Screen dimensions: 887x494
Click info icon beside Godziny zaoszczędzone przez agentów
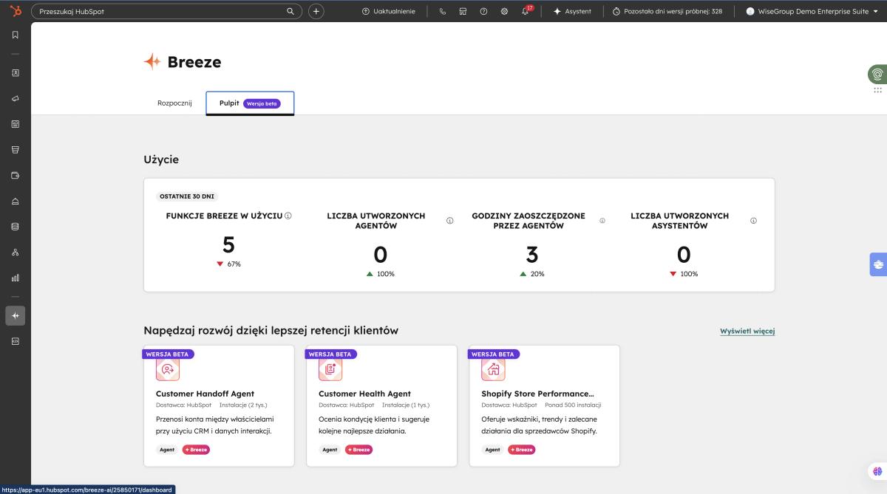(602, 221)
